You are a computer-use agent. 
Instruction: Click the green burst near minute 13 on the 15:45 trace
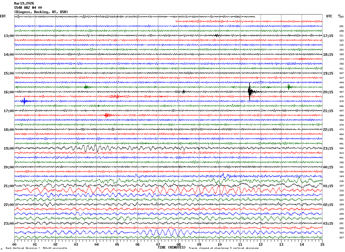[289, 87]
